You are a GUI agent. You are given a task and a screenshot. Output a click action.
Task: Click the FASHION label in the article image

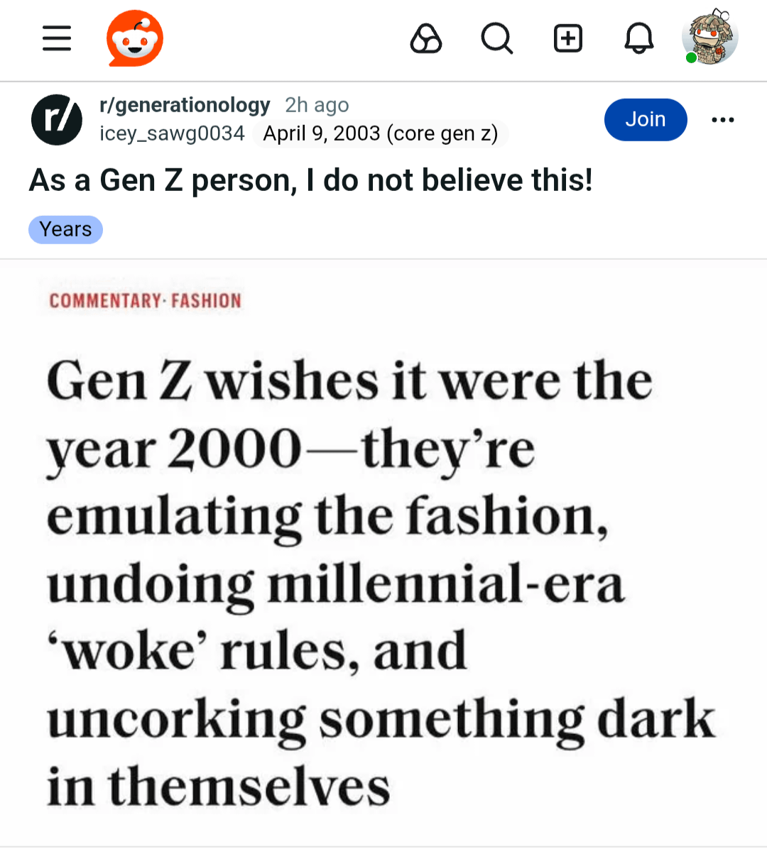pos(206,301)
